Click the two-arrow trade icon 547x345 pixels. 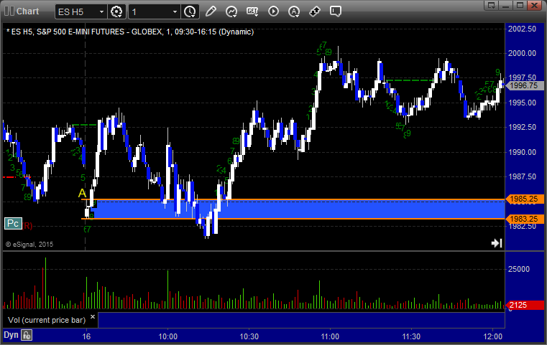click(315, 11)
